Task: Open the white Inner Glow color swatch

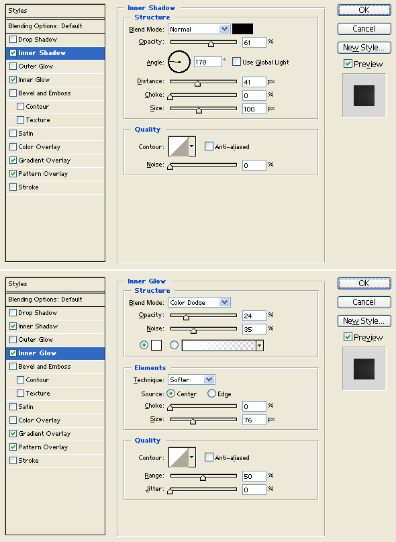Action: (156, 345)
